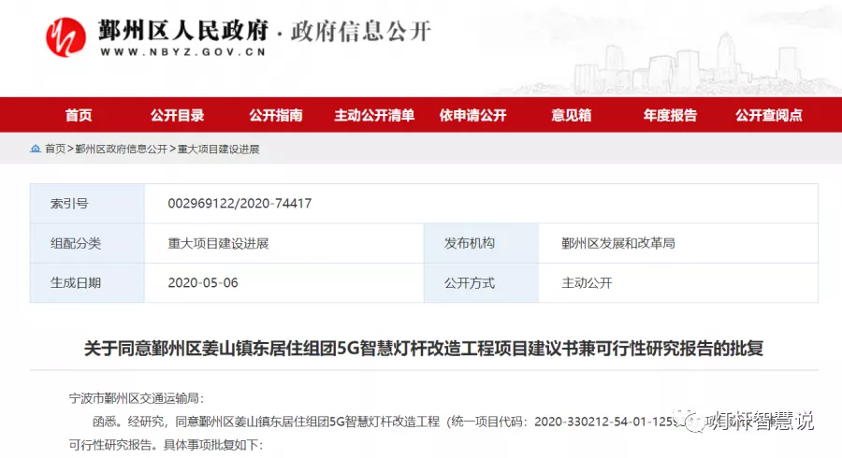Select 主动公开清单 in the red nav bar
This screenshot has width=842, height=458.
(x=374, y=115)
